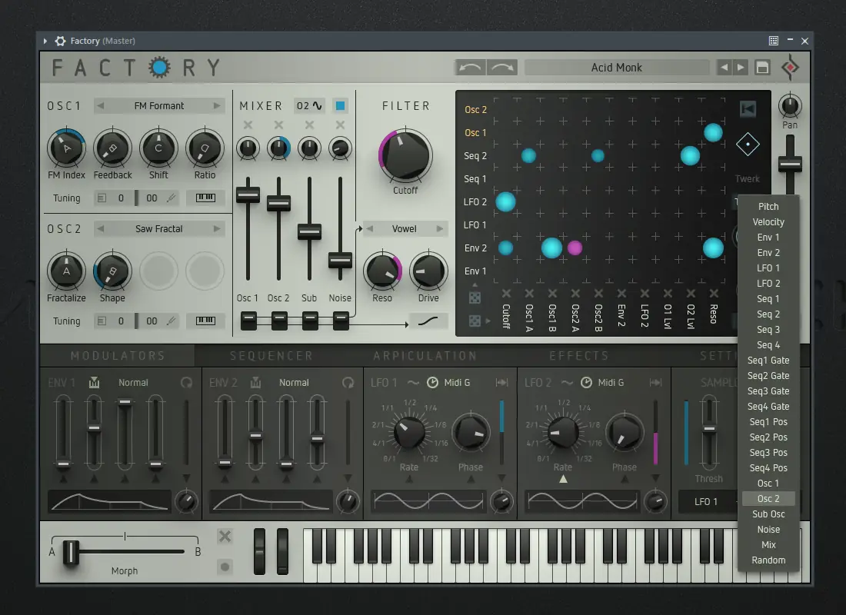Toggle the X above Osc 1 mixer knob
The height and width of the screenshot is (615, 846).
[x=248, y=125]
